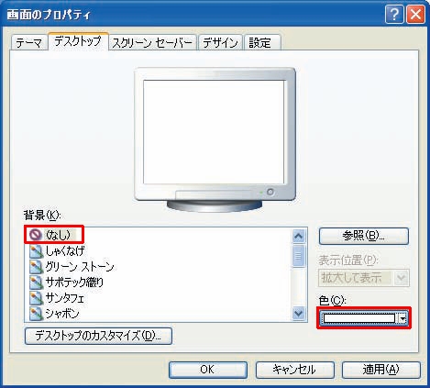Click the 参照 browse button
Viewport: 430px width, 388px height.
364,236
